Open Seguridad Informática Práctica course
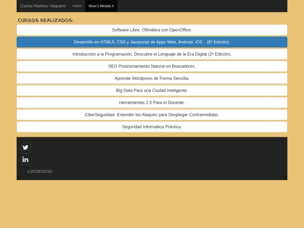This screenshot has height=228, width=304. (152, 127)
